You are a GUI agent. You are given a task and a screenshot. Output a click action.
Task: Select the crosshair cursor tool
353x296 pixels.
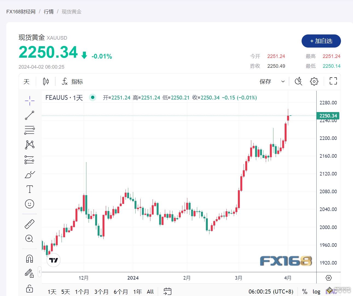click(x=30, y=101)
